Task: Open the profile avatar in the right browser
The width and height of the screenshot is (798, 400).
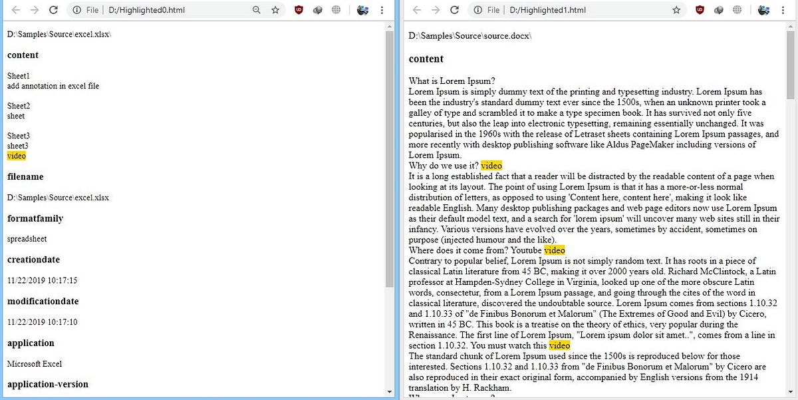Action: pos(763,9)
